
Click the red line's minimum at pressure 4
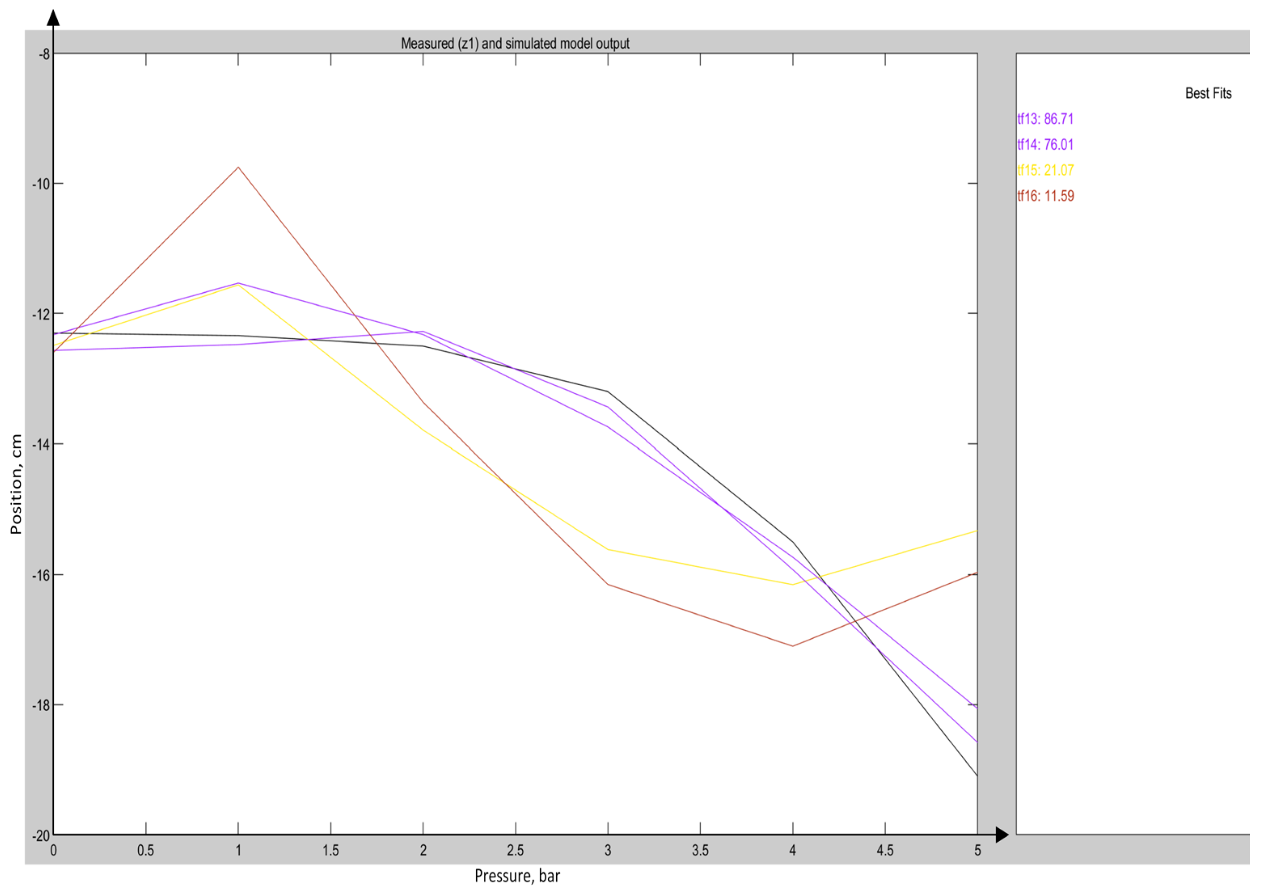[793, 646]
